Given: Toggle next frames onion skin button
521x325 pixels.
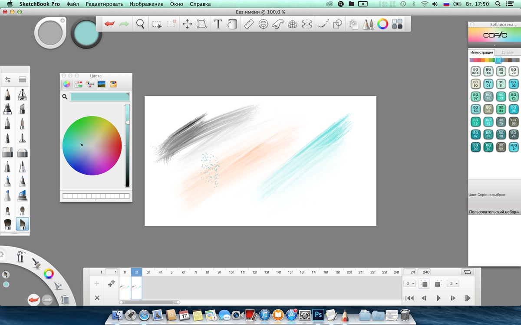Looking at the screenshot, I should [x=438, y=284].
